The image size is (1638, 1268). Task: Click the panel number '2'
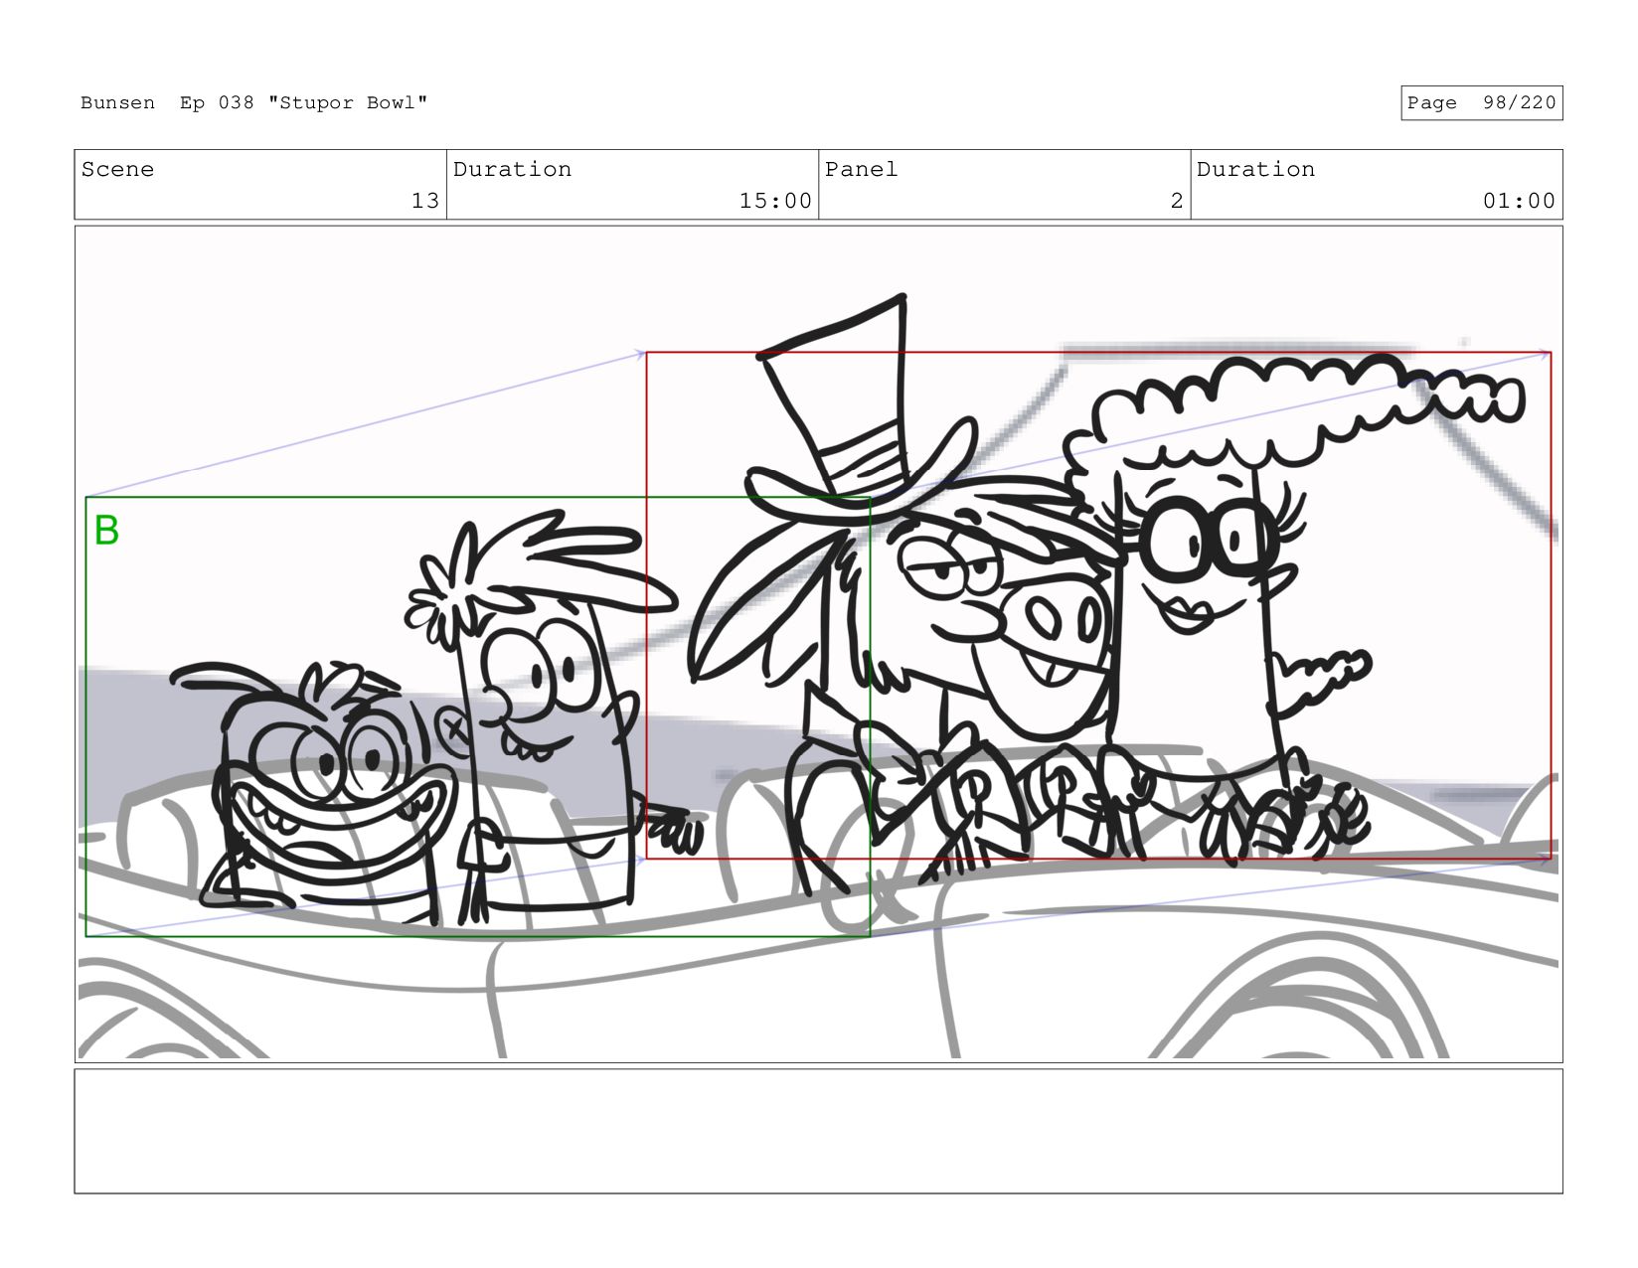[x=1177, y=201]
